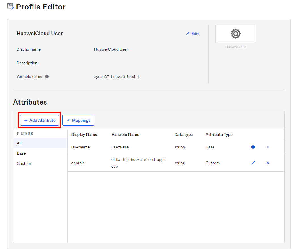This screenshot has height=249, width=292.
Task: Select the Username attribute row name
Action: 81,147
